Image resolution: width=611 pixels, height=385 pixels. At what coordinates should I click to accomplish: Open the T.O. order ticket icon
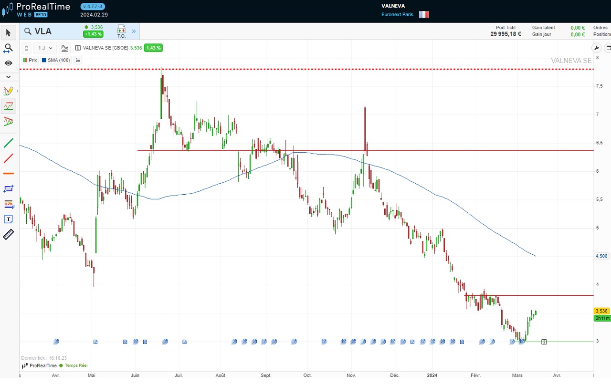tap(121, 31)
